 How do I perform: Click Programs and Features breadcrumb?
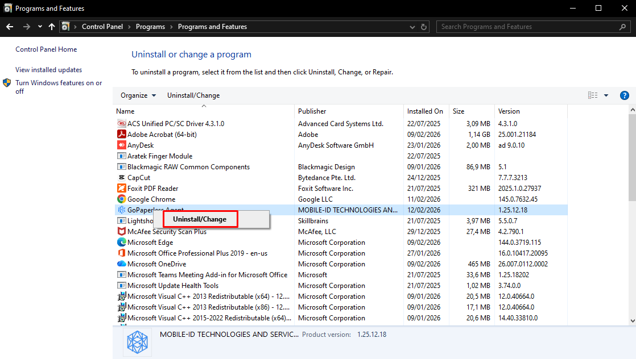coord(213,27)
